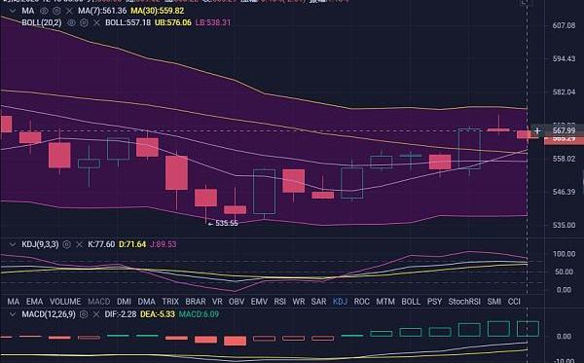Select the StochRSI indicator tab
584x363 pixels.
click(464, 301)
